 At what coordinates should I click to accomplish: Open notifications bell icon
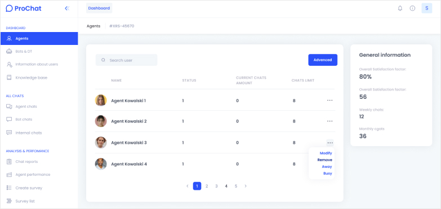400,8
